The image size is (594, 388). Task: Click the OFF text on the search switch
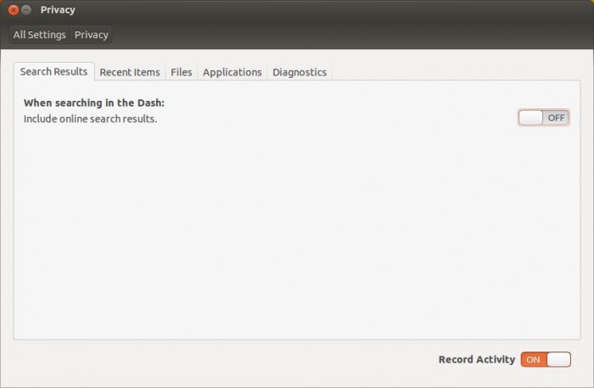click(x=556, y=118)
